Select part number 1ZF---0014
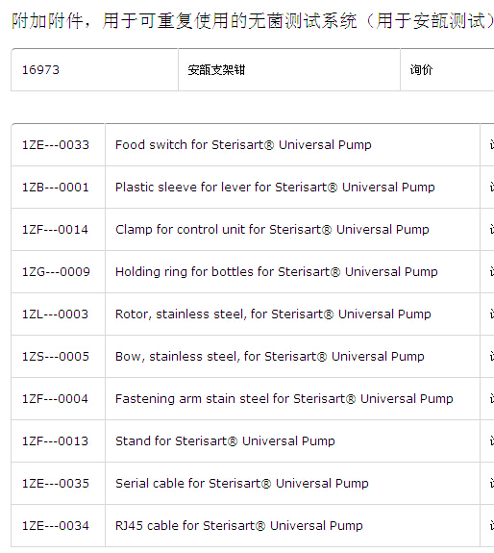Viewport: 494px width, 553px height. [x=55, y=230]
